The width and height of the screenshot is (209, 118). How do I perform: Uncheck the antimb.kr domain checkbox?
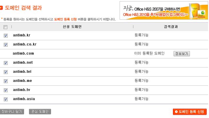click(6, 36)
